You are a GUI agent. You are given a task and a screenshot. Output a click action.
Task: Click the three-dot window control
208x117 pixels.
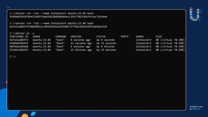coord(8,7)
